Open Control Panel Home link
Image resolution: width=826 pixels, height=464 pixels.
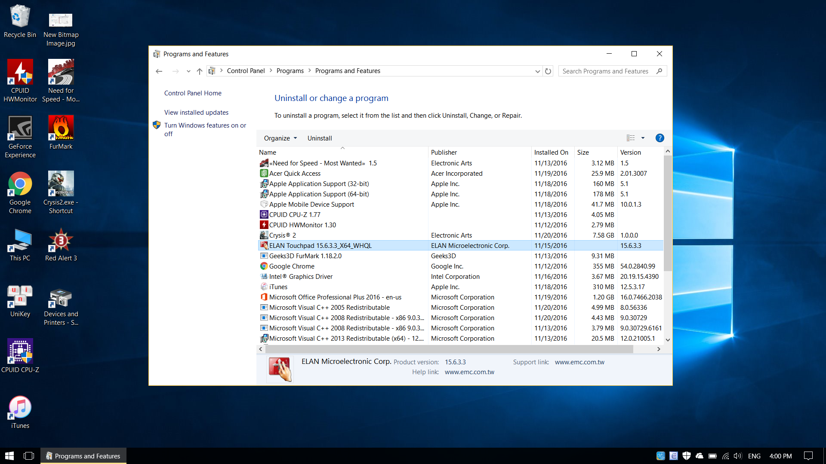point(193,93)
